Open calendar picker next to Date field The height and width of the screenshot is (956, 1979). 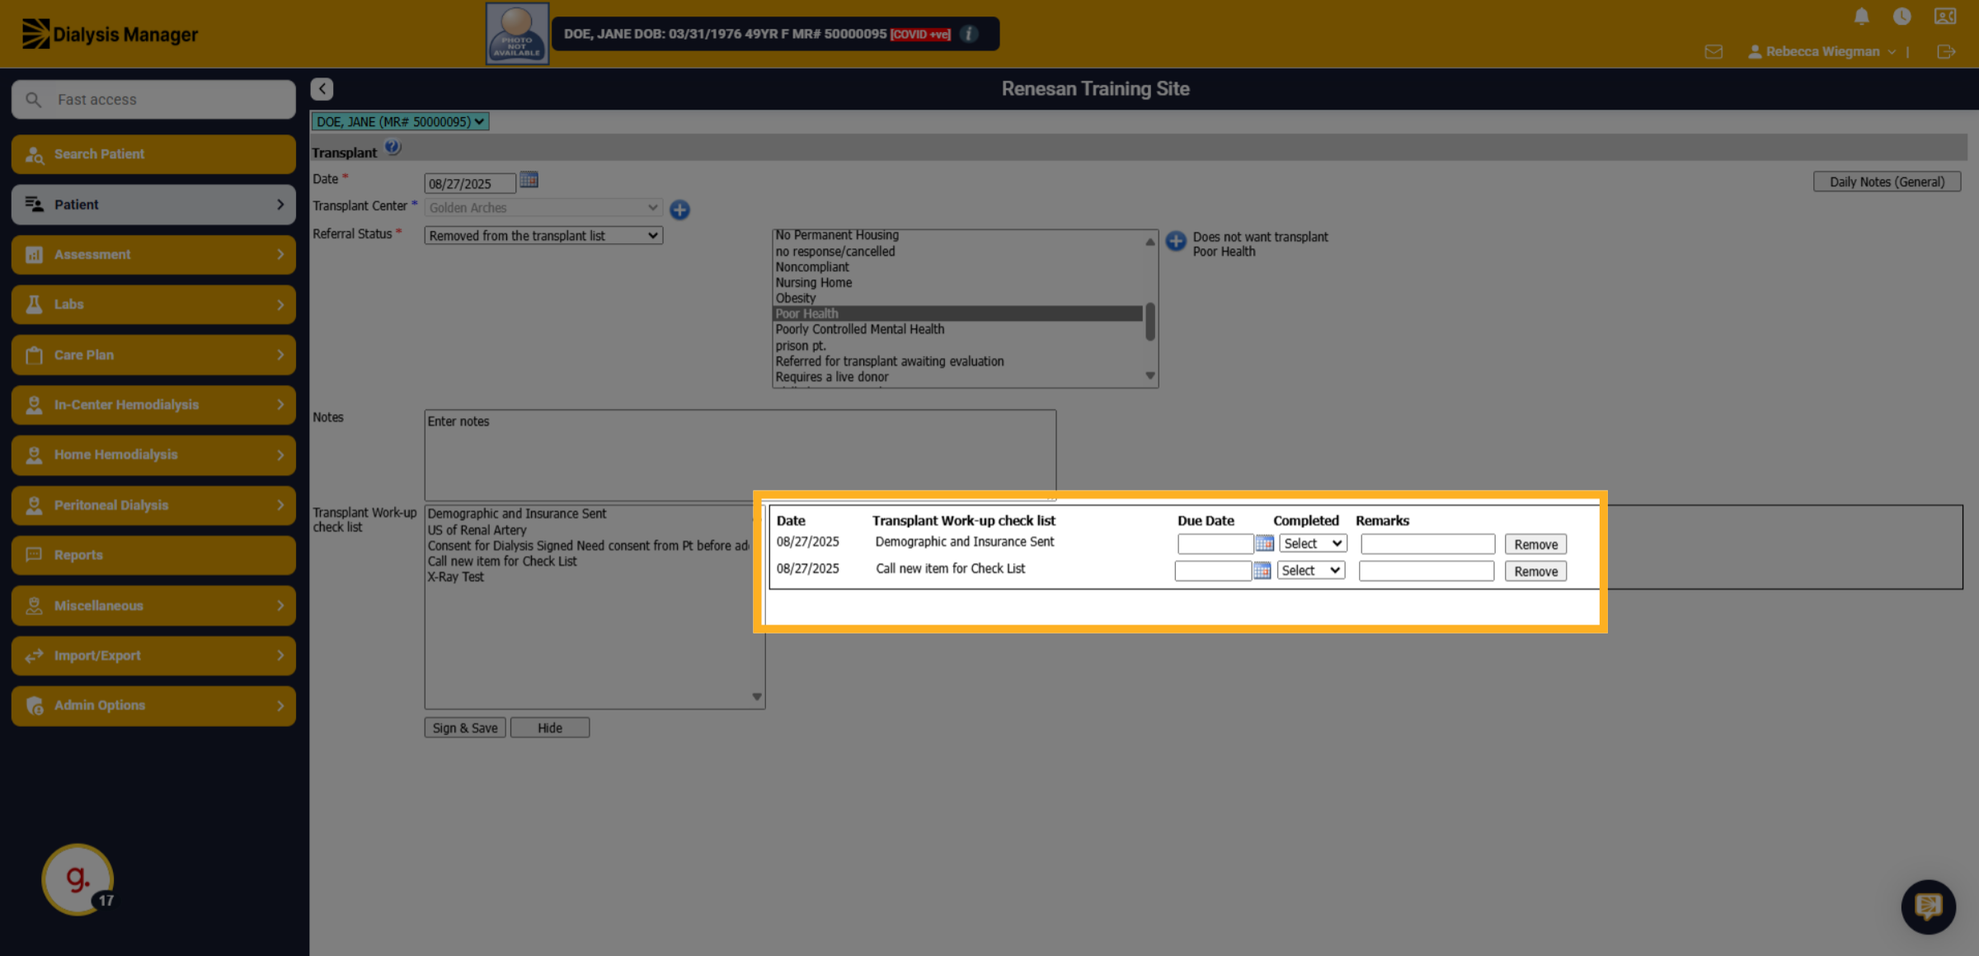pos(529,180)
